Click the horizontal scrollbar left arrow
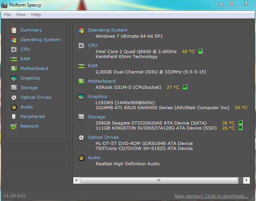This screenshot has height=201, width=256. click(x=76, y=180)
